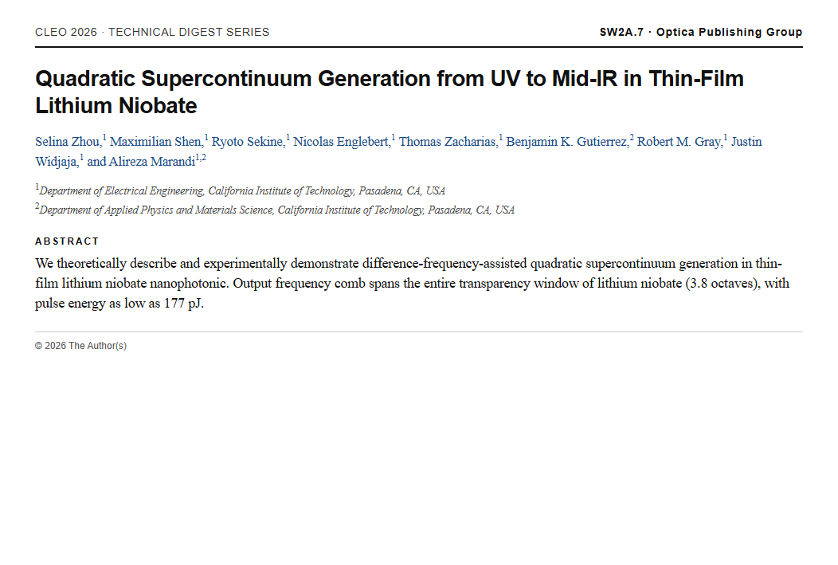Viewport: 838px width, 565px height.
Task: Open author link Benjamin K. Gutierrez
Action: (x=566, y=142)
